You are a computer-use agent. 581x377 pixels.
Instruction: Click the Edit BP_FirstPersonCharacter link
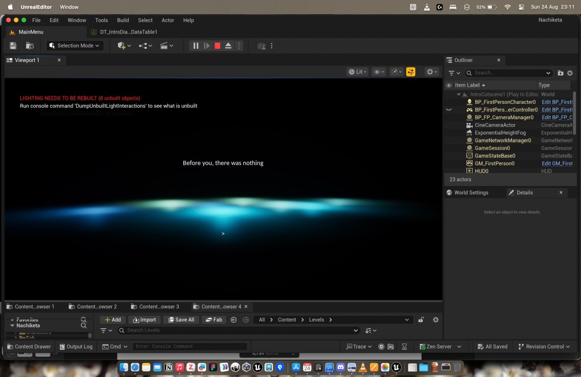click(x=557, y=102)
